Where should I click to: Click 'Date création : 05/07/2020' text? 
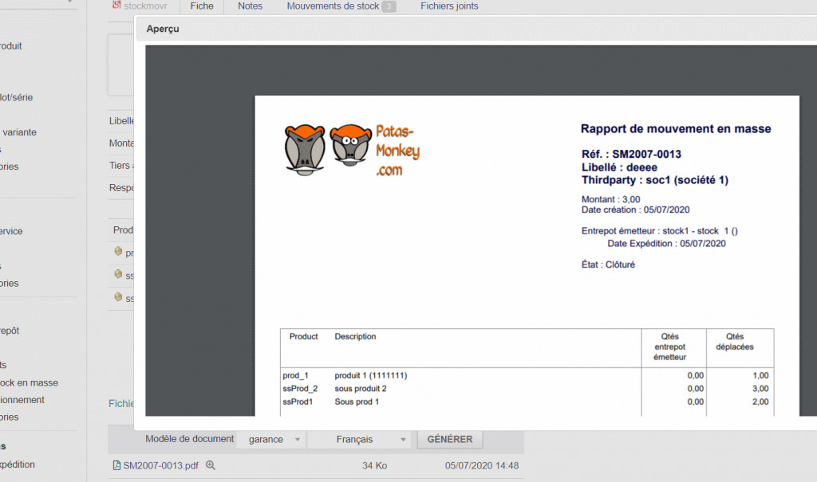(635, 210)
